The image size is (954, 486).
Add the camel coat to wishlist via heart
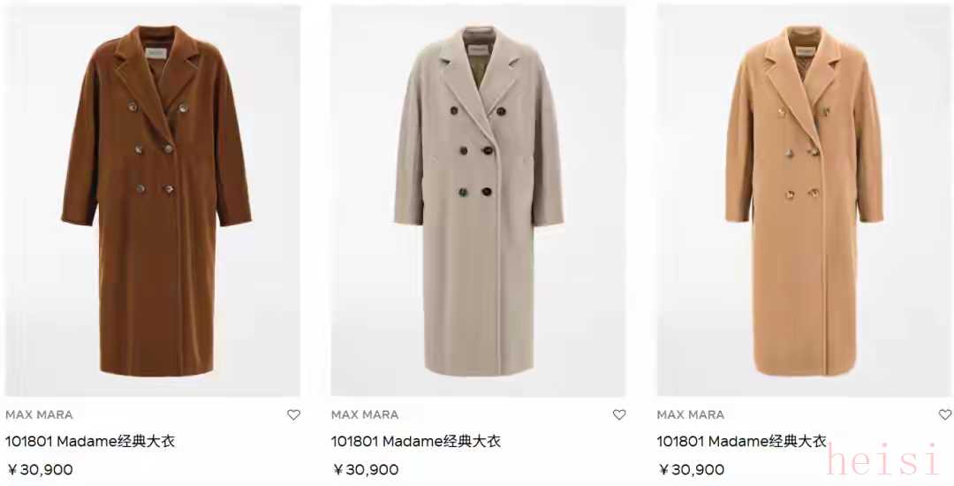pos(945,414)
